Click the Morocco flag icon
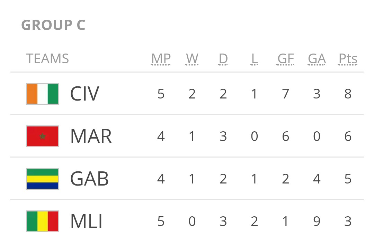374x236 pixels. [x=43, y=136]
